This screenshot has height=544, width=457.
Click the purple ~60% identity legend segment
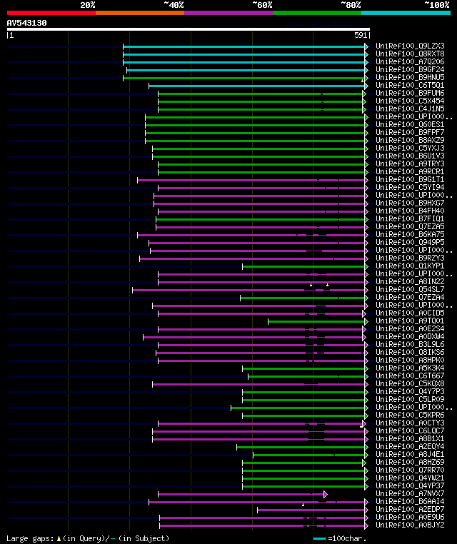click(x=228, y=13)
